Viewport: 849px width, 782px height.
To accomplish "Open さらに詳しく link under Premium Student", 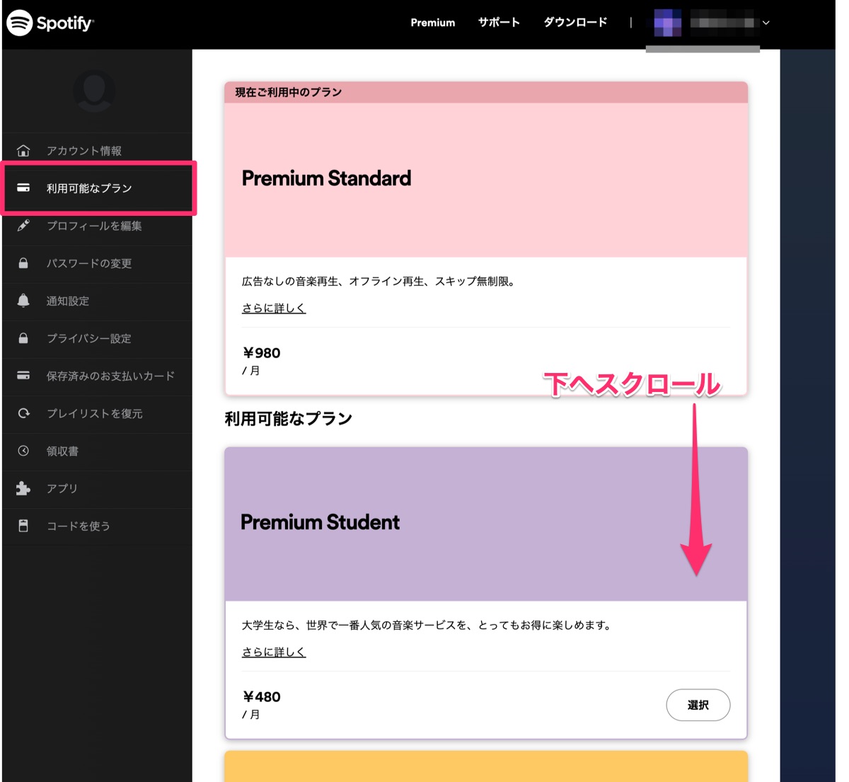I will 274,652.
